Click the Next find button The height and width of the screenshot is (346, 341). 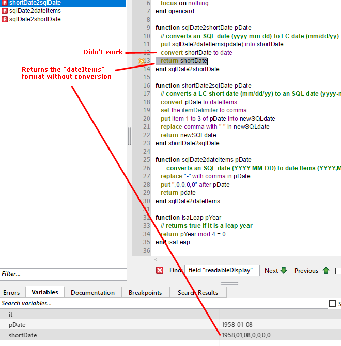276,271
